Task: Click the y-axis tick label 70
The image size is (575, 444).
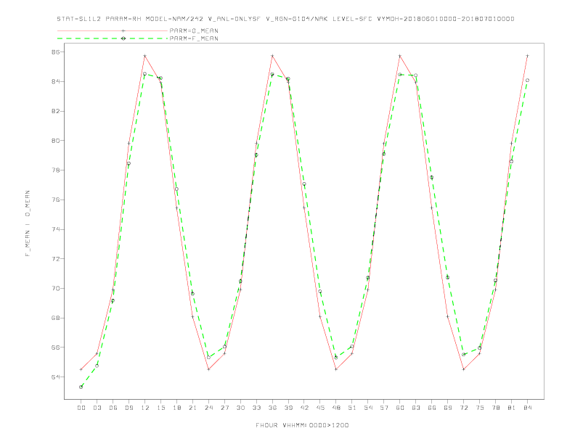Action: click(x=55, y=288)
